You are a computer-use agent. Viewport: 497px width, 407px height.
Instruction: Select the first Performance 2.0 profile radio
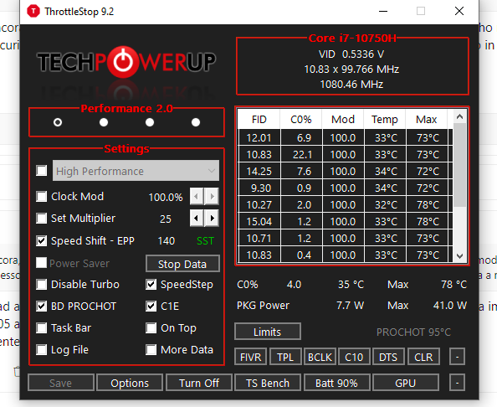click(x=58, y=122)
